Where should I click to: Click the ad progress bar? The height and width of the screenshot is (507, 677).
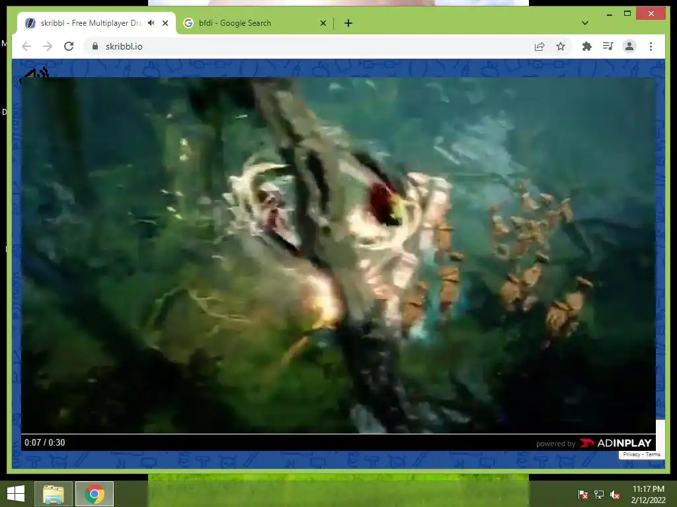(x=338, y=434)
